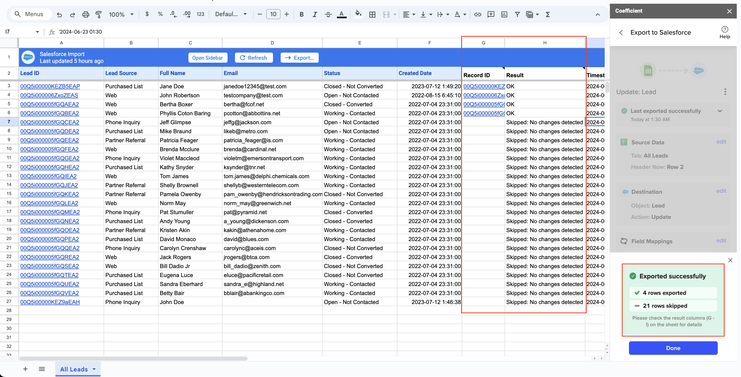Open the font family dropdown

click(x=231, y=14)
